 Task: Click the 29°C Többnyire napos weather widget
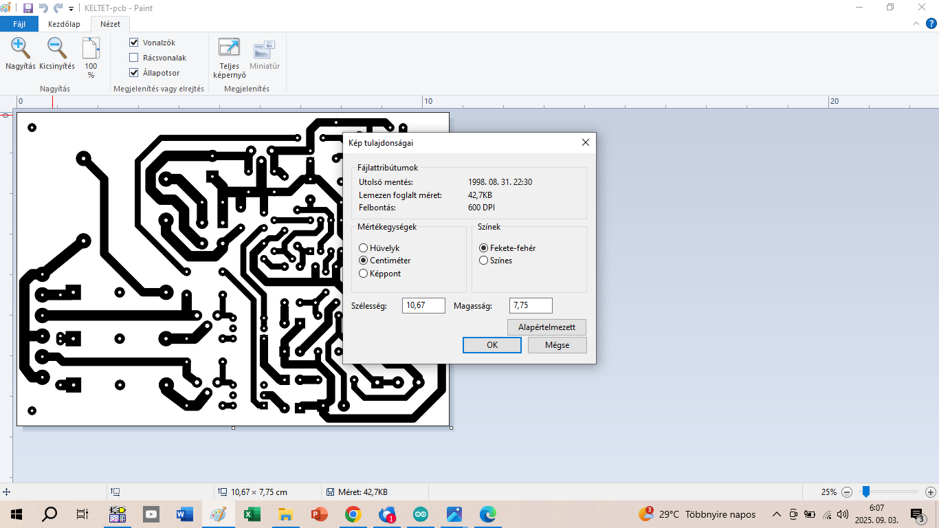point(697,514)
